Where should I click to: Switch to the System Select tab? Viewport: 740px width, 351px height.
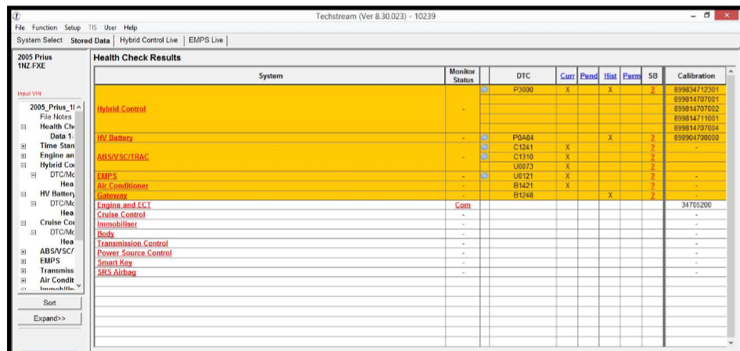[40, 40]
